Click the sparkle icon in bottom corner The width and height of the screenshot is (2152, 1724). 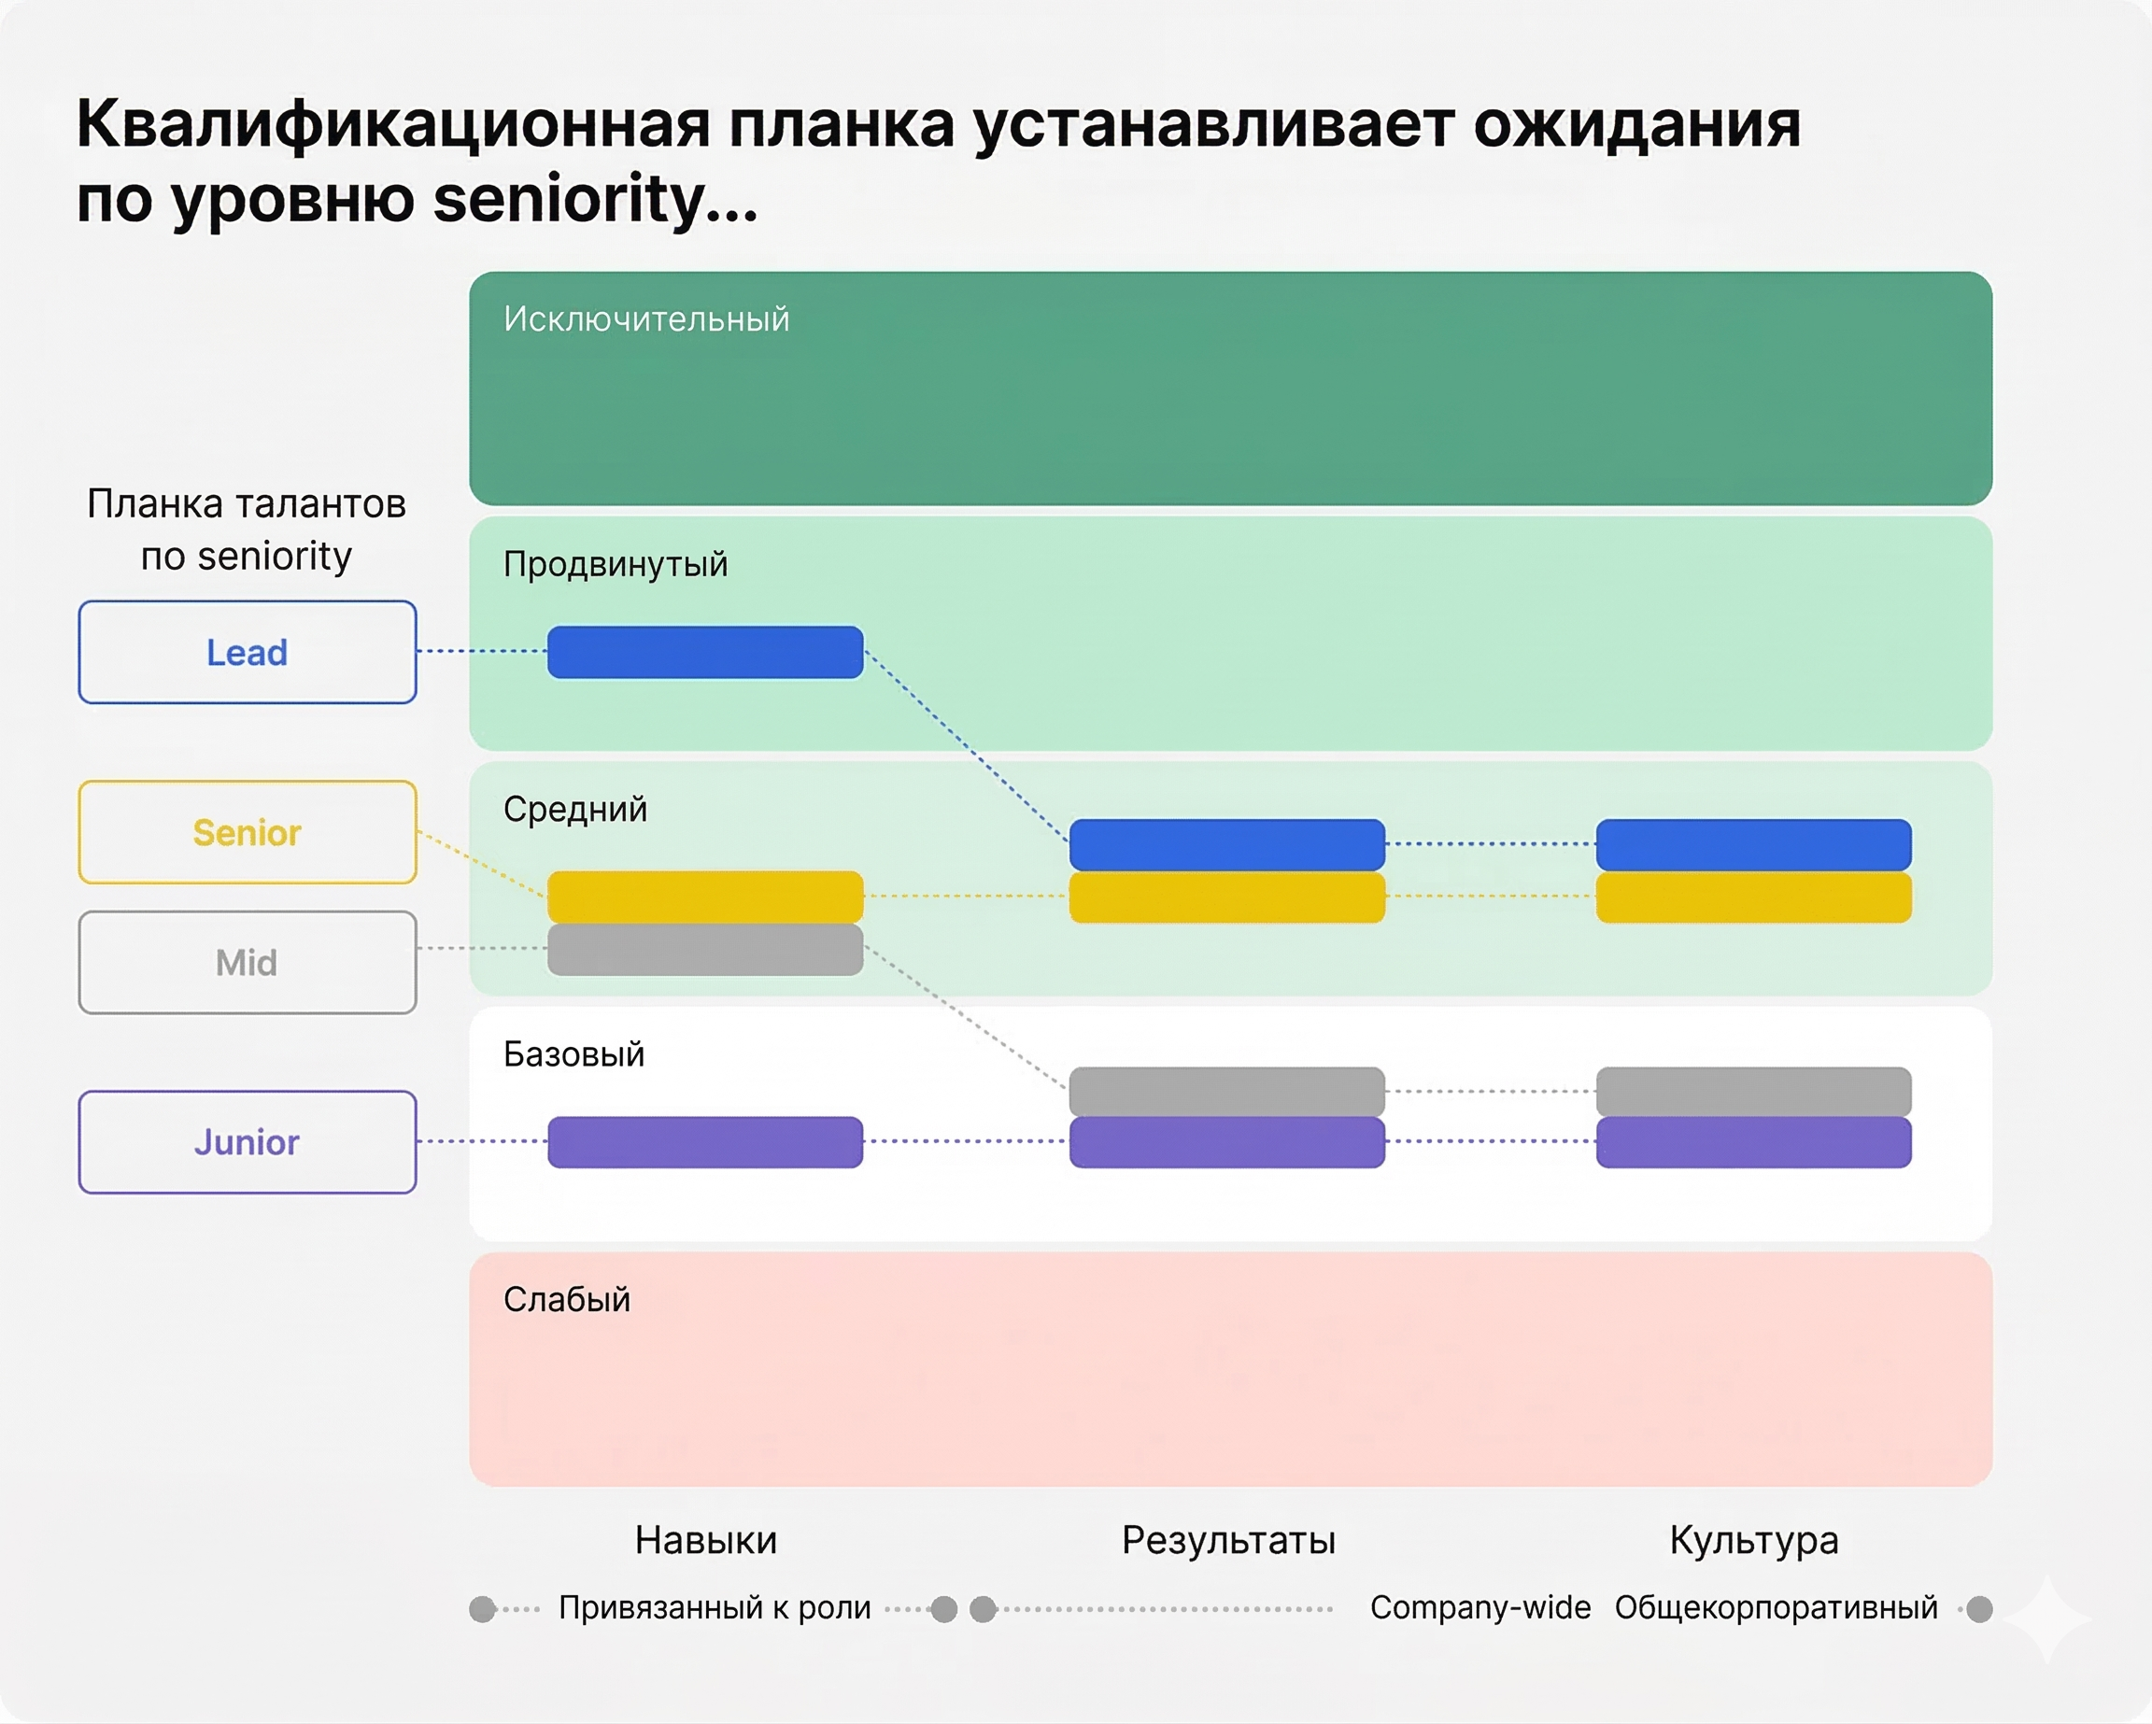point(2046,1618)
